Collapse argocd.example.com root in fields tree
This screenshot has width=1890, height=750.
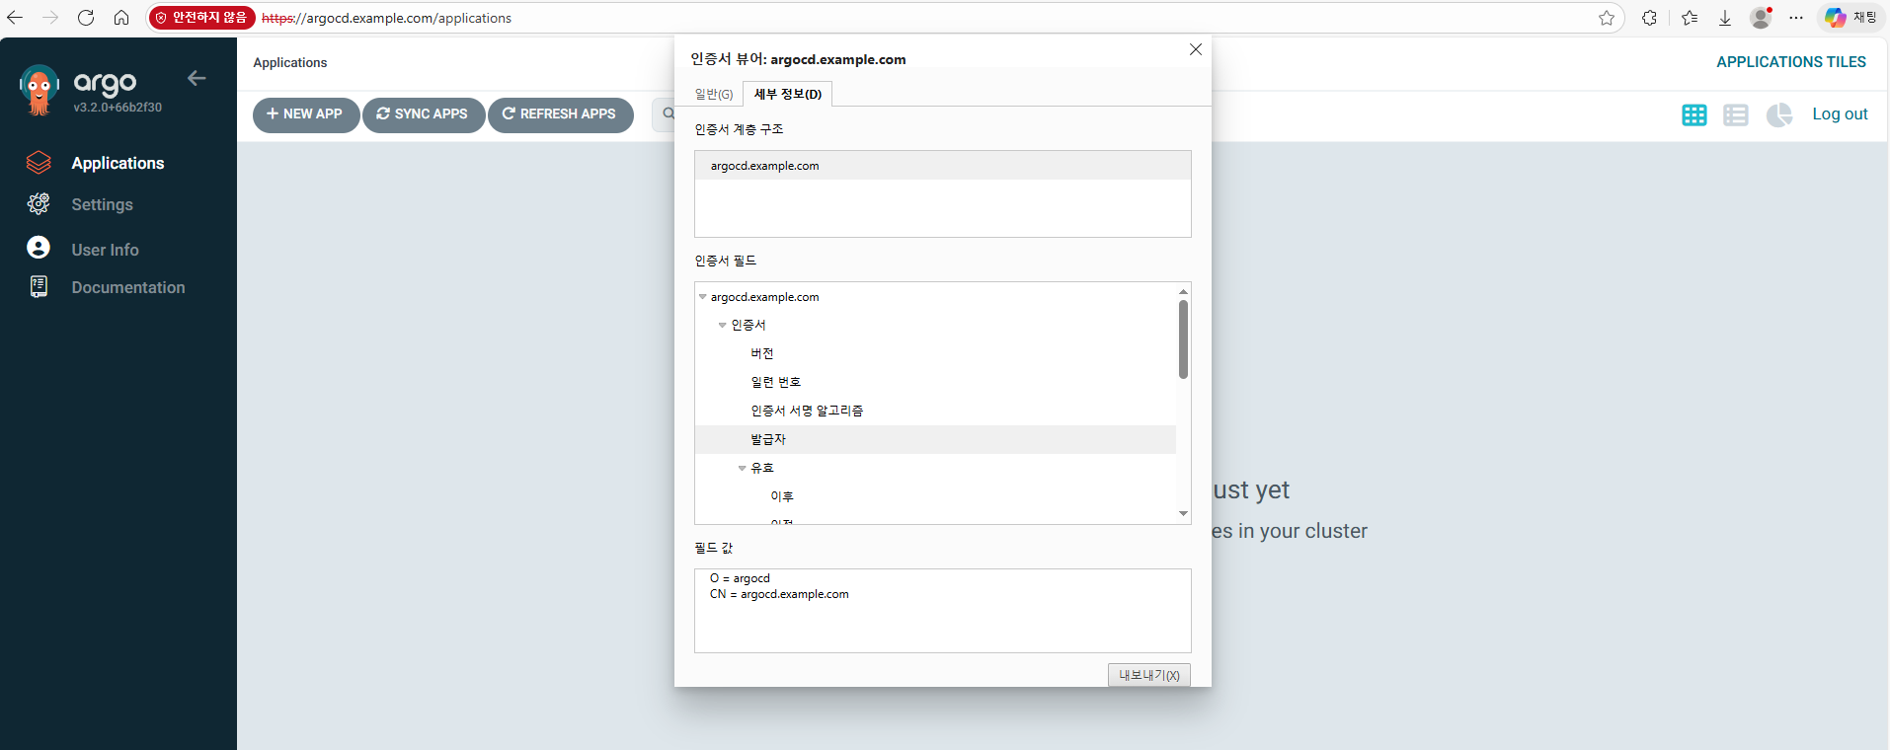[x=703, y=297]
